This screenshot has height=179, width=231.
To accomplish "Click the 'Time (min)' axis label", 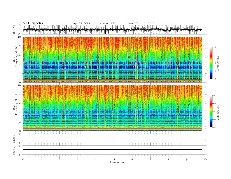I will coord(117,162).
